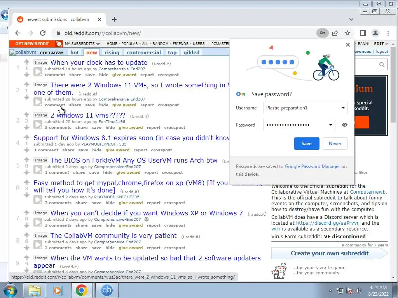The image size is (398, 298).
Task: Expand preview for 'The BIOS on ForkieVM' post
Action: point(38,170)
